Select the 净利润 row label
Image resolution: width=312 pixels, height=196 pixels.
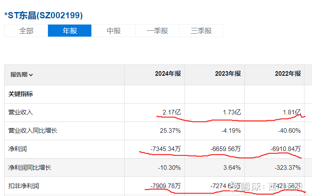(x=18, y=149)
